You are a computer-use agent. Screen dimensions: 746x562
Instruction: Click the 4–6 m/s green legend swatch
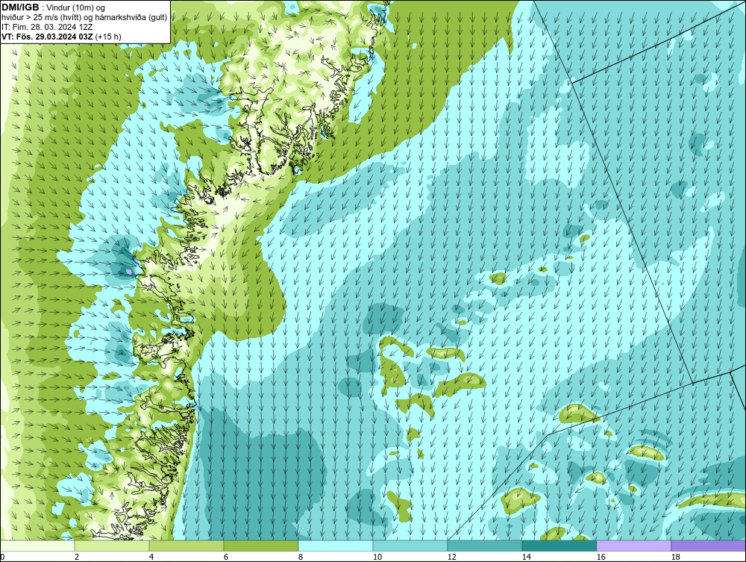(186, 546)
